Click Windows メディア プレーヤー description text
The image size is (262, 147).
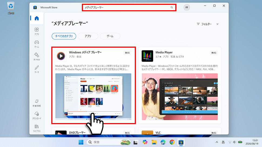(x=92, y=68)
